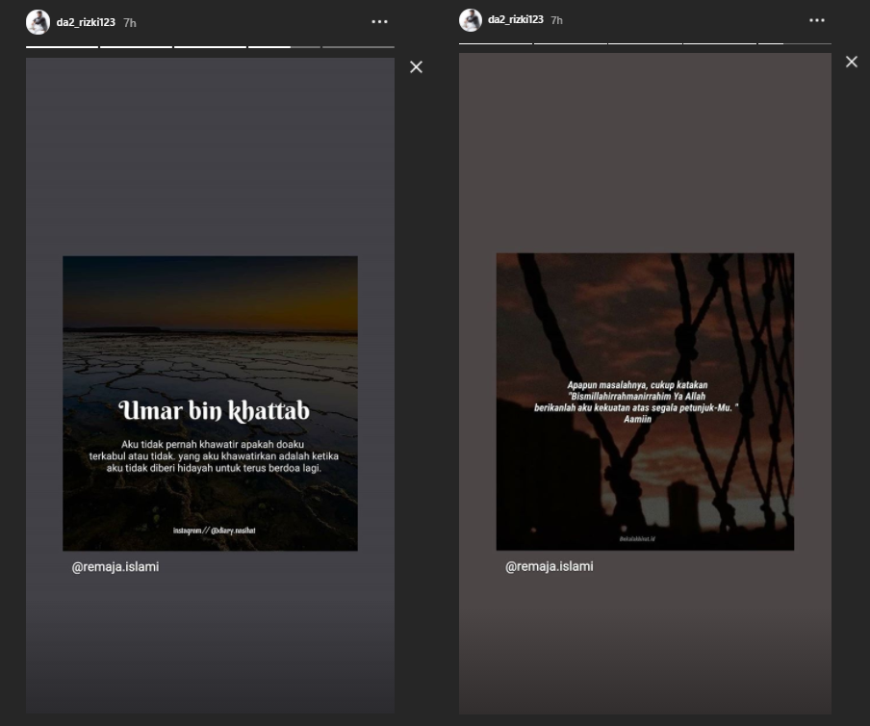Close the left story with the X icon
Image resolution: width=870 pixels, height=726 pixels.
[416, 67]
